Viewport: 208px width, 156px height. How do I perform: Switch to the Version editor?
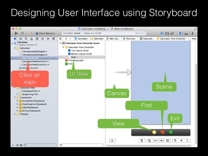click(172, 33)
